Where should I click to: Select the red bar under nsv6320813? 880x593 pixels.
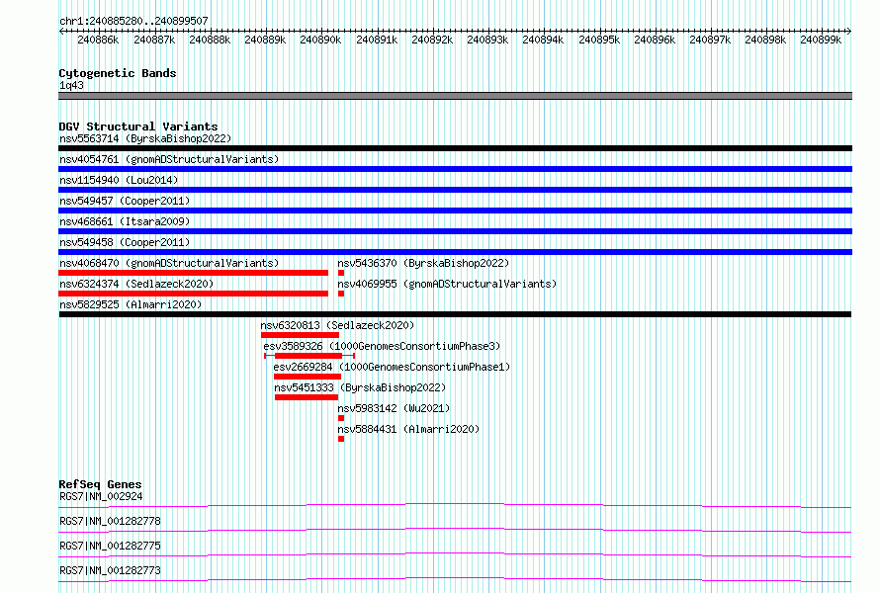tap(300, 335)
